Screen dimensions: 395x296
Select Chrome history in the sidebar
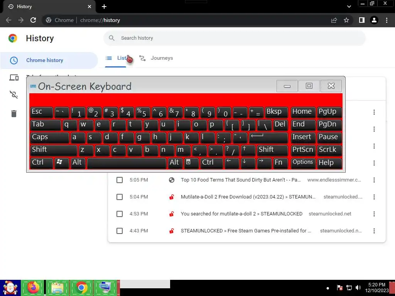[x=49, y=61]
